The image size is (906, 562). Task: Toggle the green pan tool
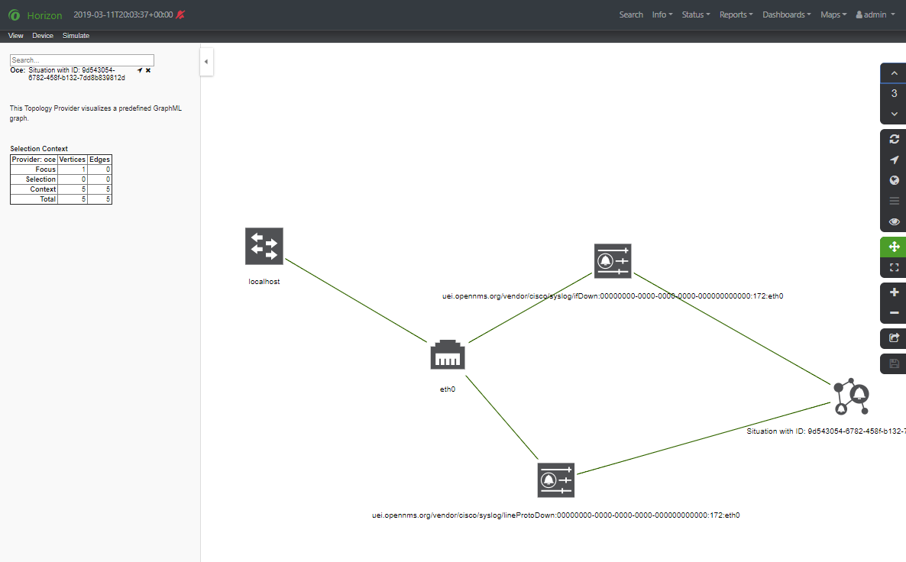tap(893, 247)
